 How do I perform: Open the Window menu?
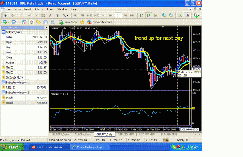[62, 9]
